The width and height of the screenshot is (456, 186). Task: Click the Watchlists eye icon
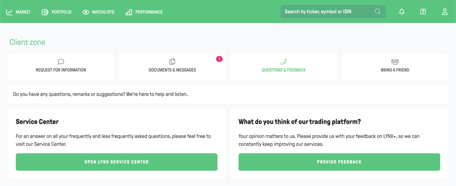(x=85, y=12)
